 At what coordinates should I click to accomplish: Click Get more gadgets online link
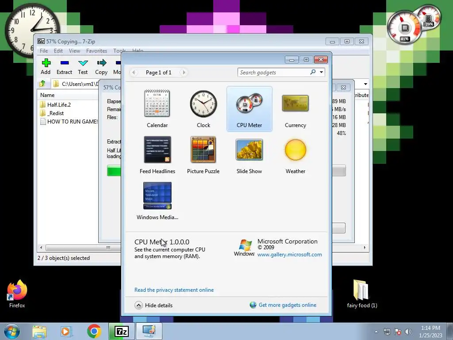click(288, 305)
